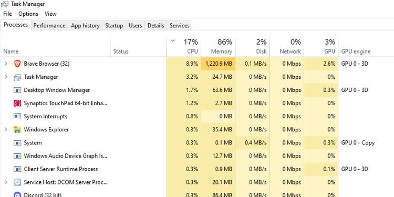Sort processes by Network column header
Screen dimensions: 394x197
pyautogui.click(x=287, y=47)
